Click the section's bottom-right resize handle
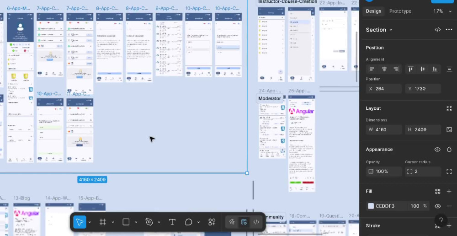 click(247, 173)
